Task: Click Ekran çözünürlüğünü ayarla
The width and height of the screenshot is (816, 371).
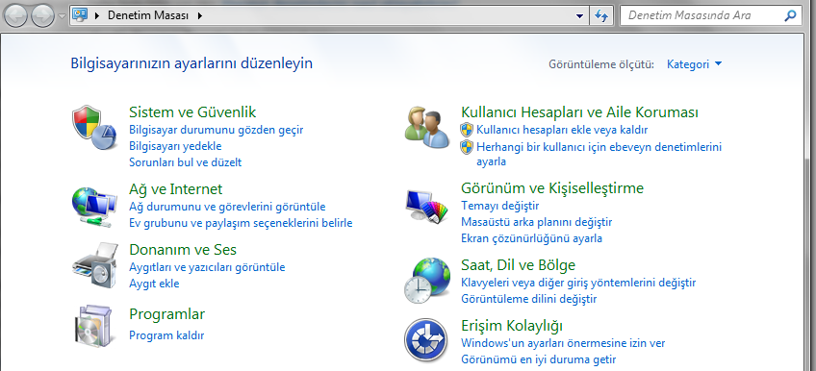Action: point(532,238)
